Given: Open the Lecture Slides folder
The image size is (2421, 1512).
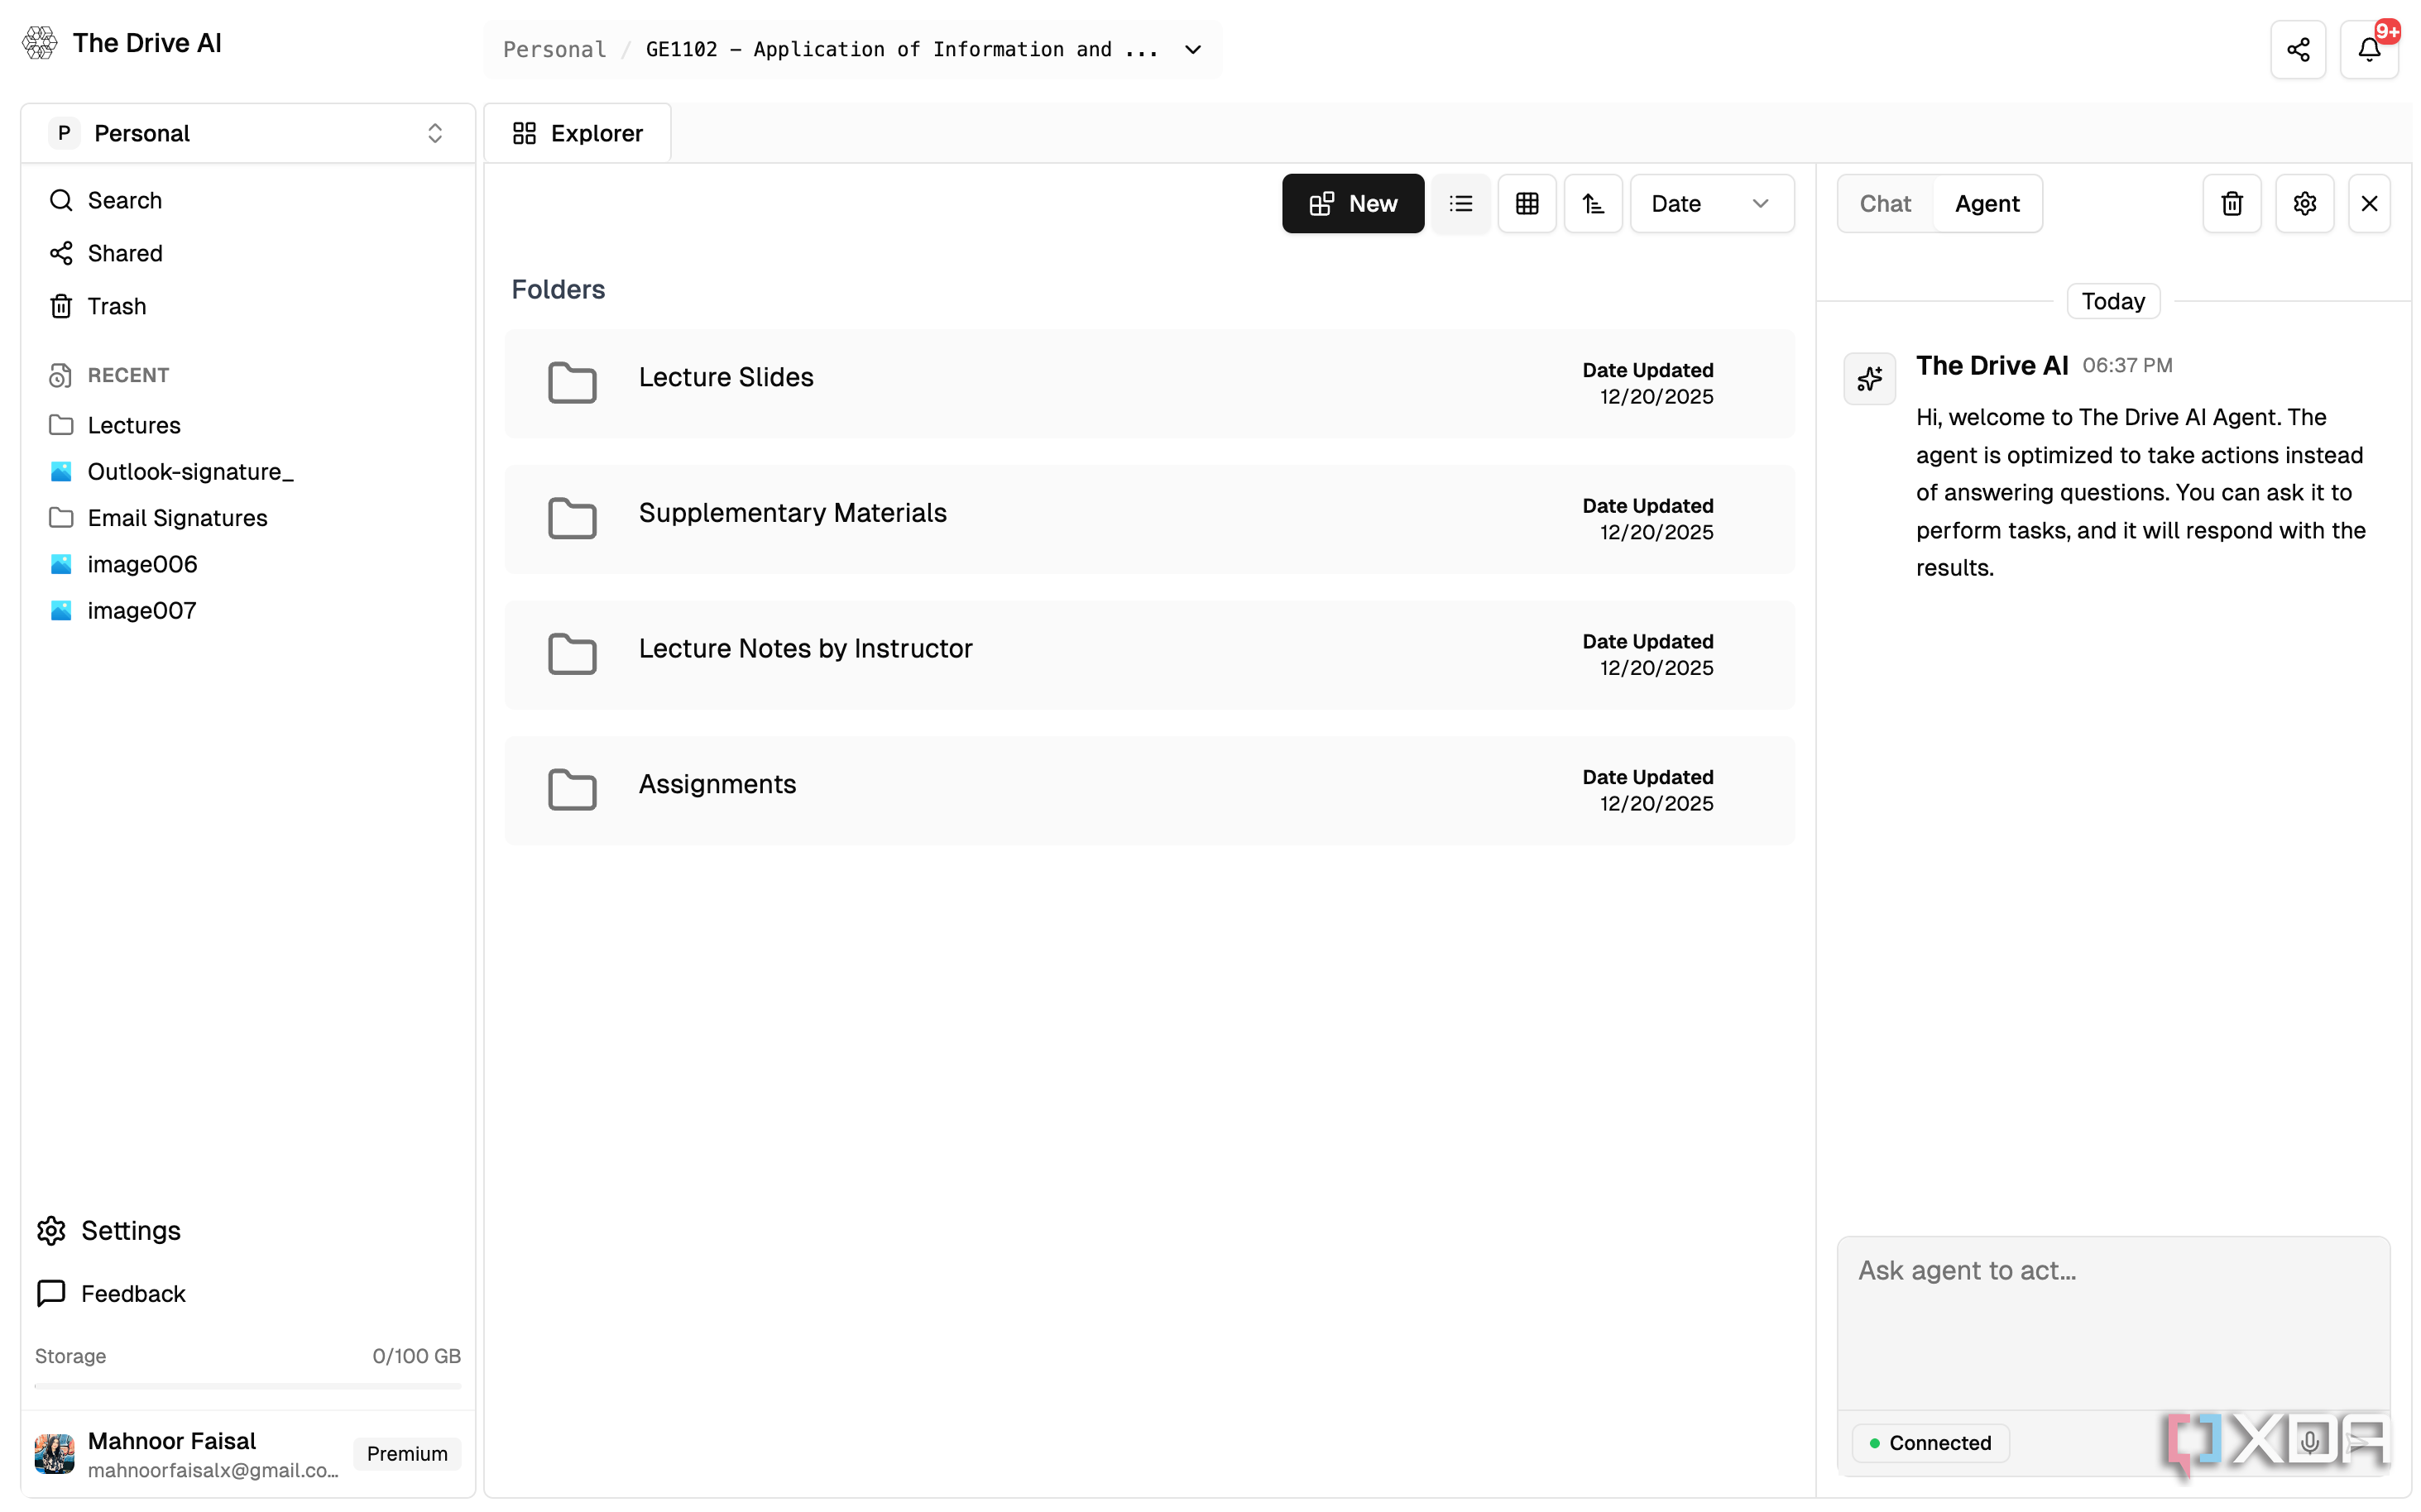Looking at the screenshot, I should [1149, 384].
